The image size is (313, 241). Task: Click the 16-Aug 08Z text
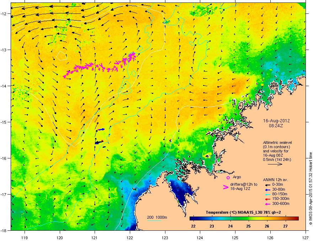click(273, 155)
